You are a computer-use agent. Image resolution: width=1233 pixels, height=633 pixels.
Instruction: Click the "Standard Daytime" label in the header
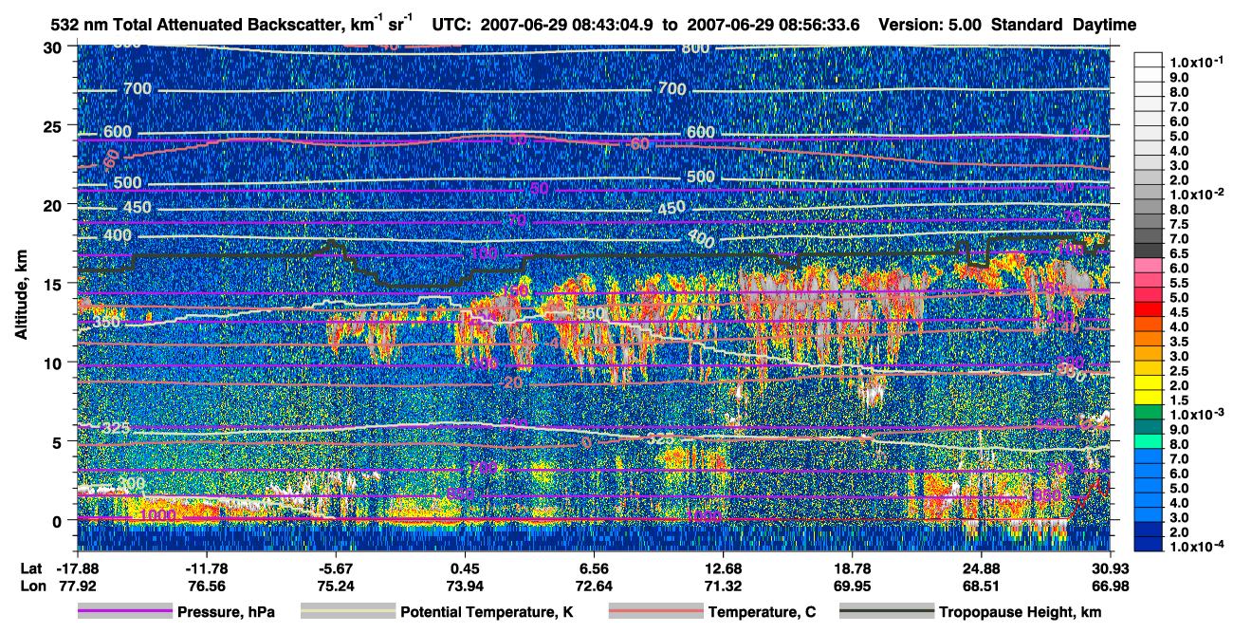point(1063,25)
